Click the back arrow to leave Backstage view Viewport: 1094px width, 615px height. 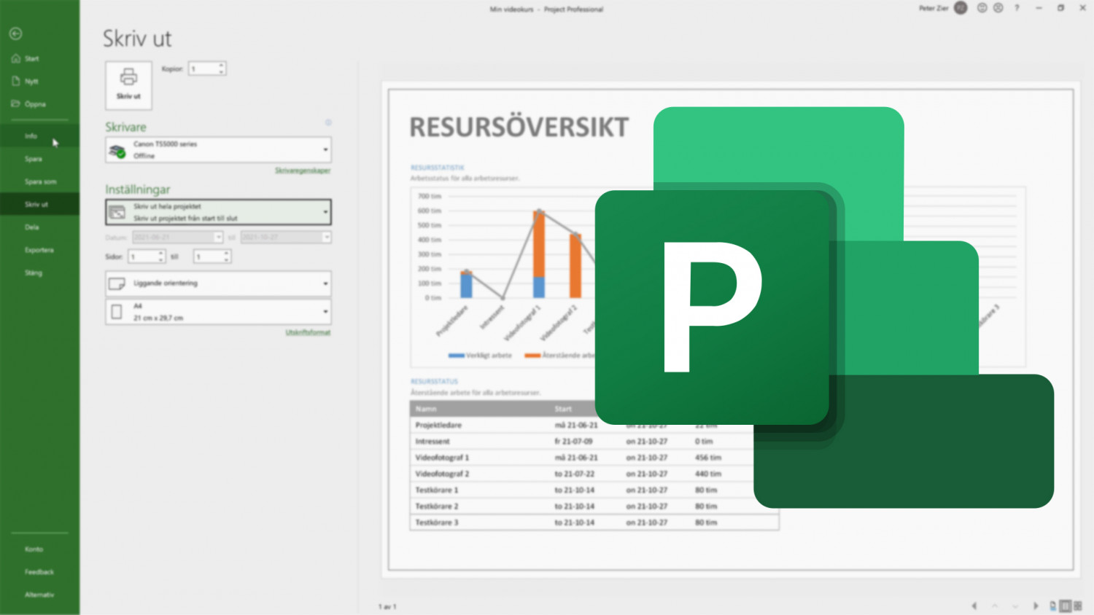click(x=15, y=33)
